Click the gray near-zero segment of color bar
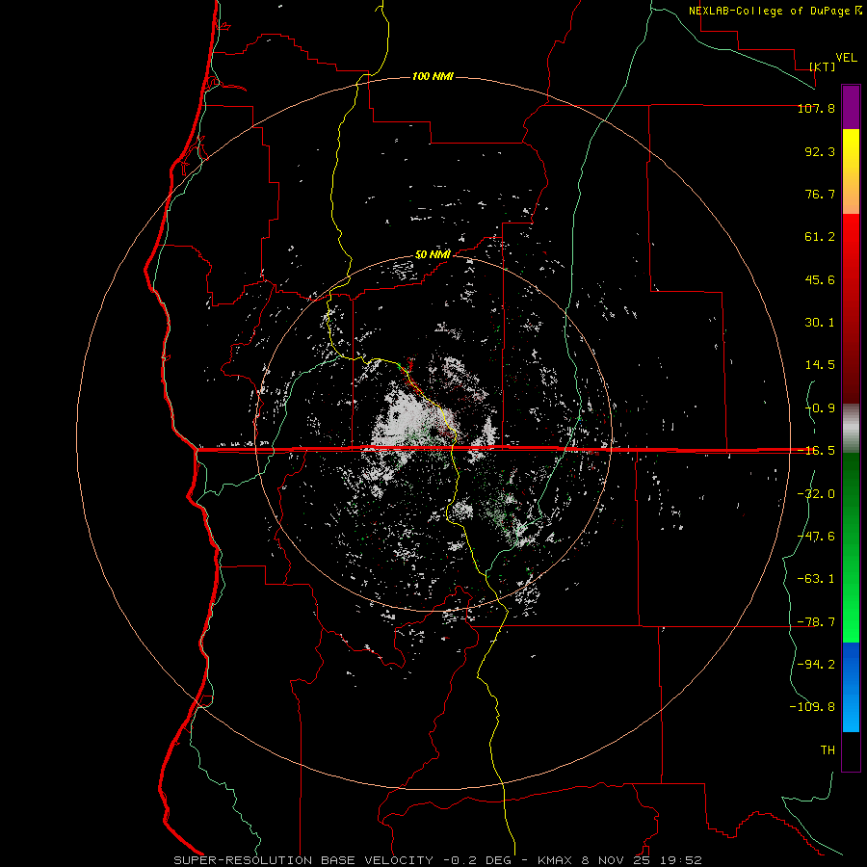This screenshot has width=867, height=867. 851,429
